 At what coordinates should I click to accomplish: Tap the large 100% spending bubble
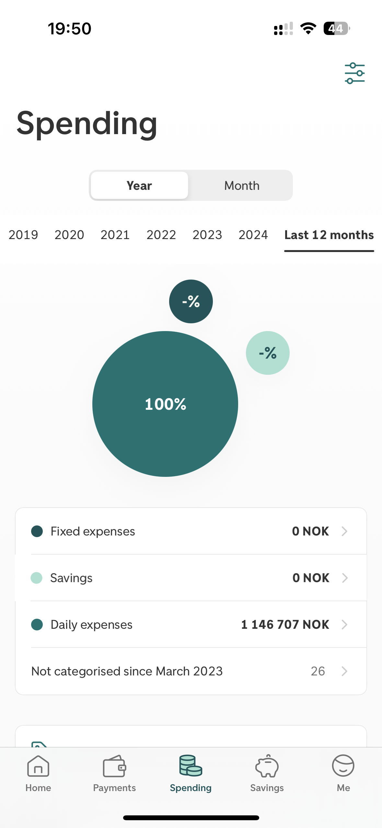[165, 404]
